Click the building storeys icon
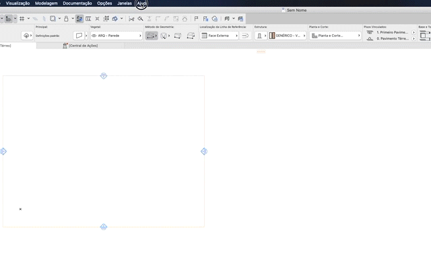 click(x=227, y=19)
